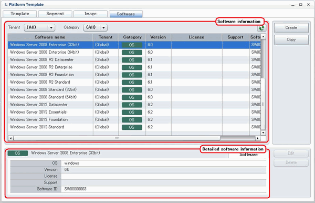The image size is (315, 203).
Task: Open the Tenant dropdown
Action: 39,27
